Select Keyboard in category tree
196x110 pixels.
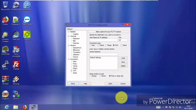tap(76, 38)
